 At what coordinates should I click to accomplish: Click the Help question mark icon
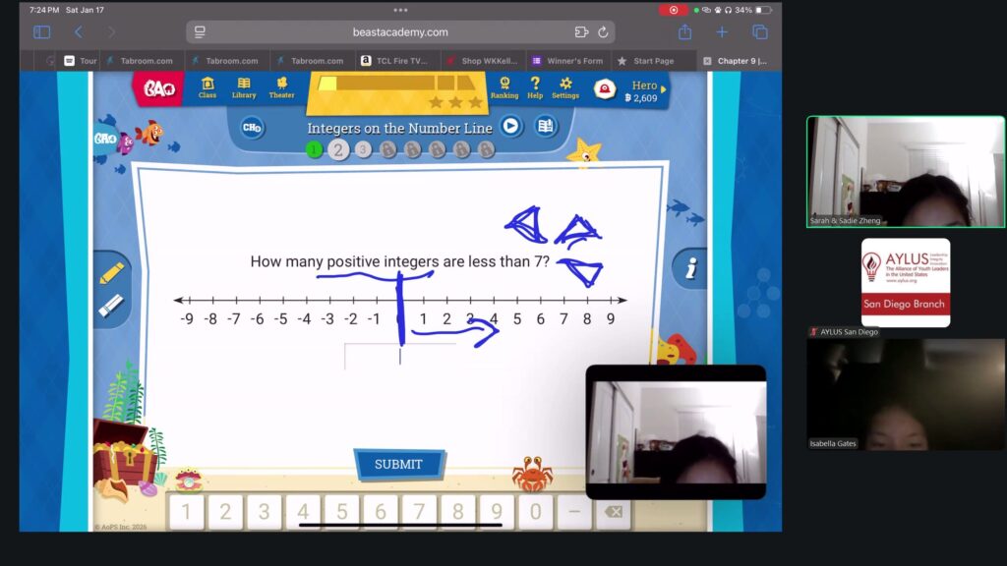pos(535,87)
